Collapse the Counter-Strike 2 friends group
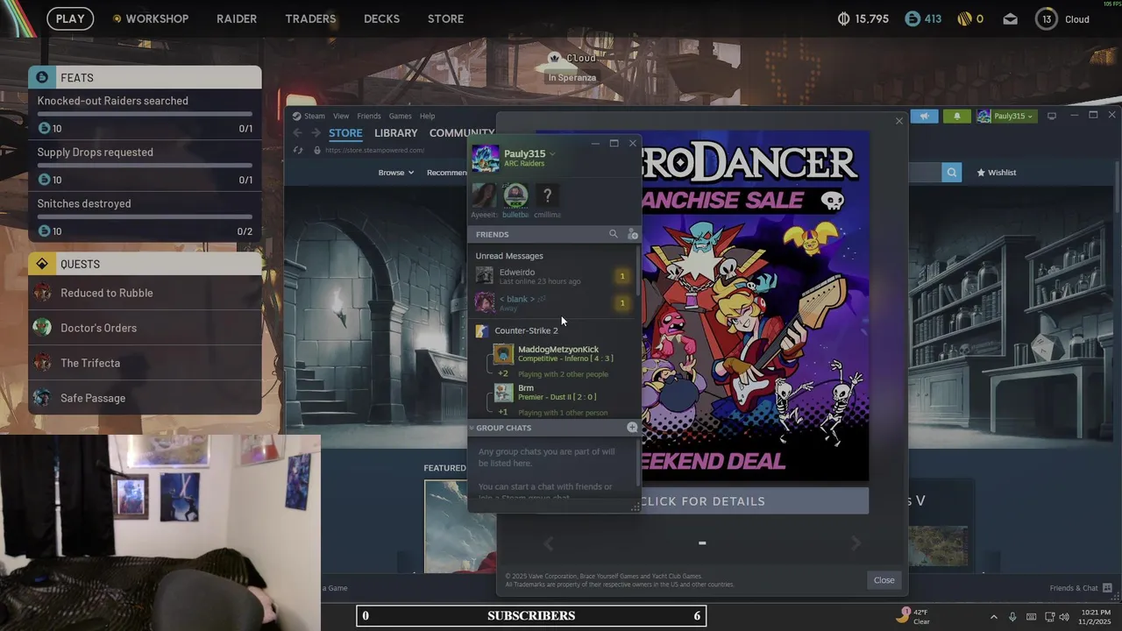Image resolution: width=1122 pixels, height=631 pixels. click(526, 330)
